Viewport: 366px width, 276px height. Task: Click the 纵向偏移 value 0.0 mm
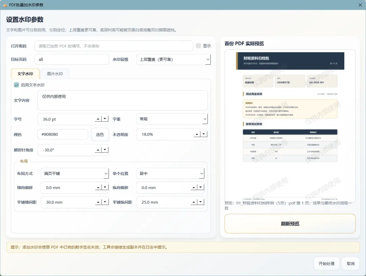click(x=148, y=188)
